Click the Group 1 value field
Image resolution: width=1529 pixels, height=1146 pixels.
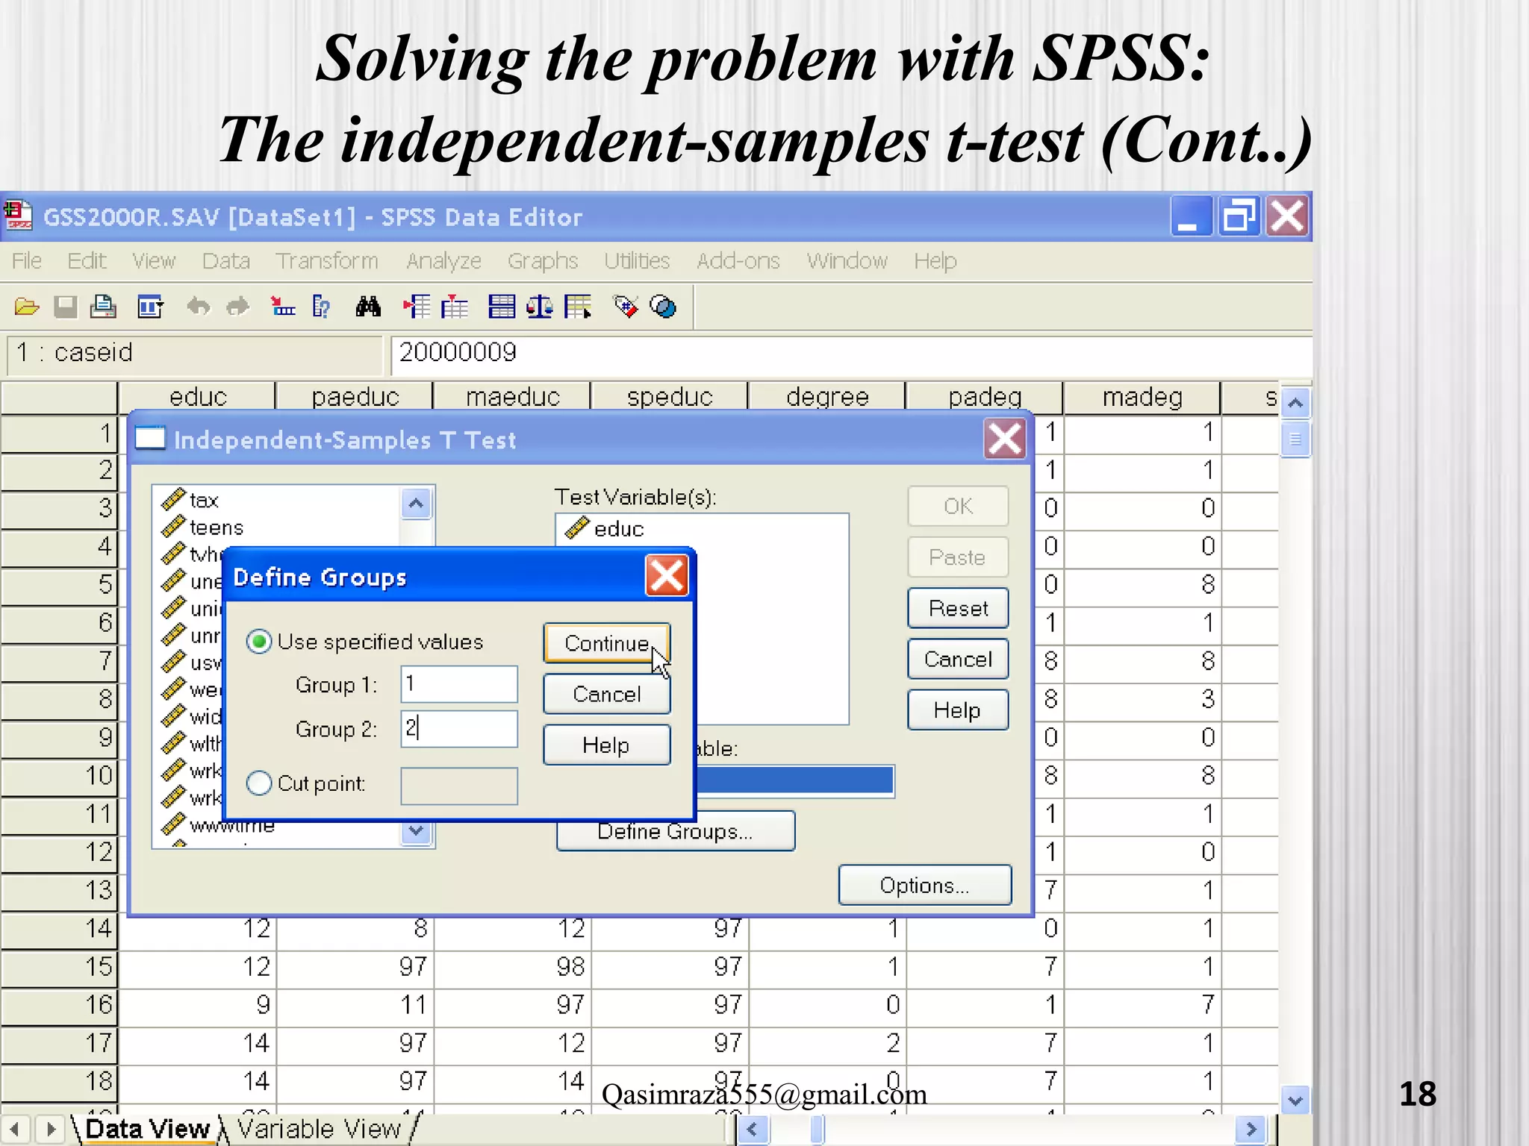tap(459, 684)
